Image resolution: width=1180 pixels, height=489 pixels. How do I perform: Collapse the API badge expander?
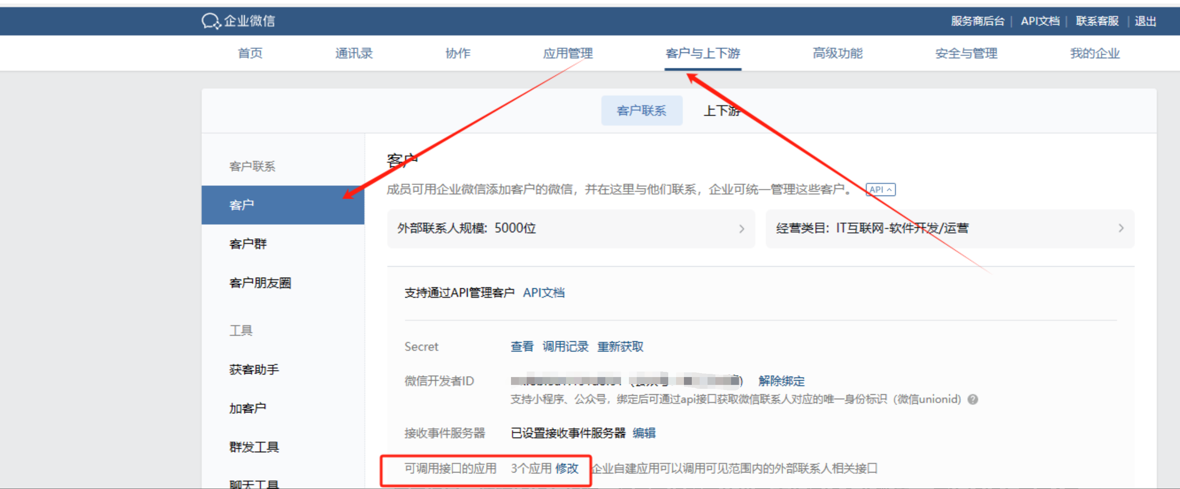(x=880, y=190)
